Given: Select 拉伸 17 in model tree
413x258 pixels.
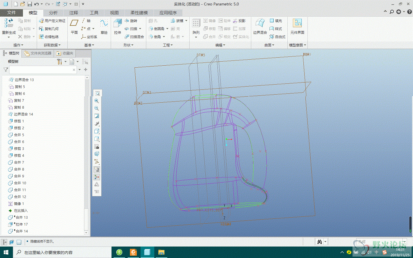Looking at the screenshot, I should click(18, 224).
